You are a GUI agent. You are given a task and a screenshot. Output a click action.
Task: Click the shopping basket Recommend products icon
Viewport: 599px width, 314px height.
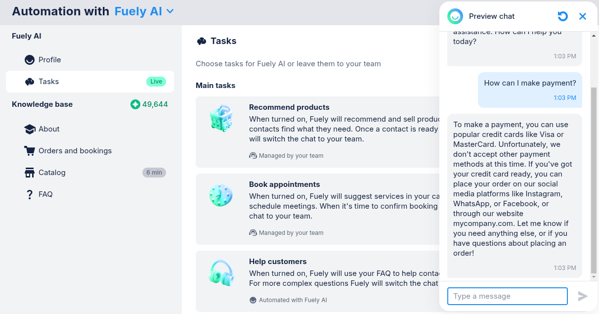coord(220,119)
